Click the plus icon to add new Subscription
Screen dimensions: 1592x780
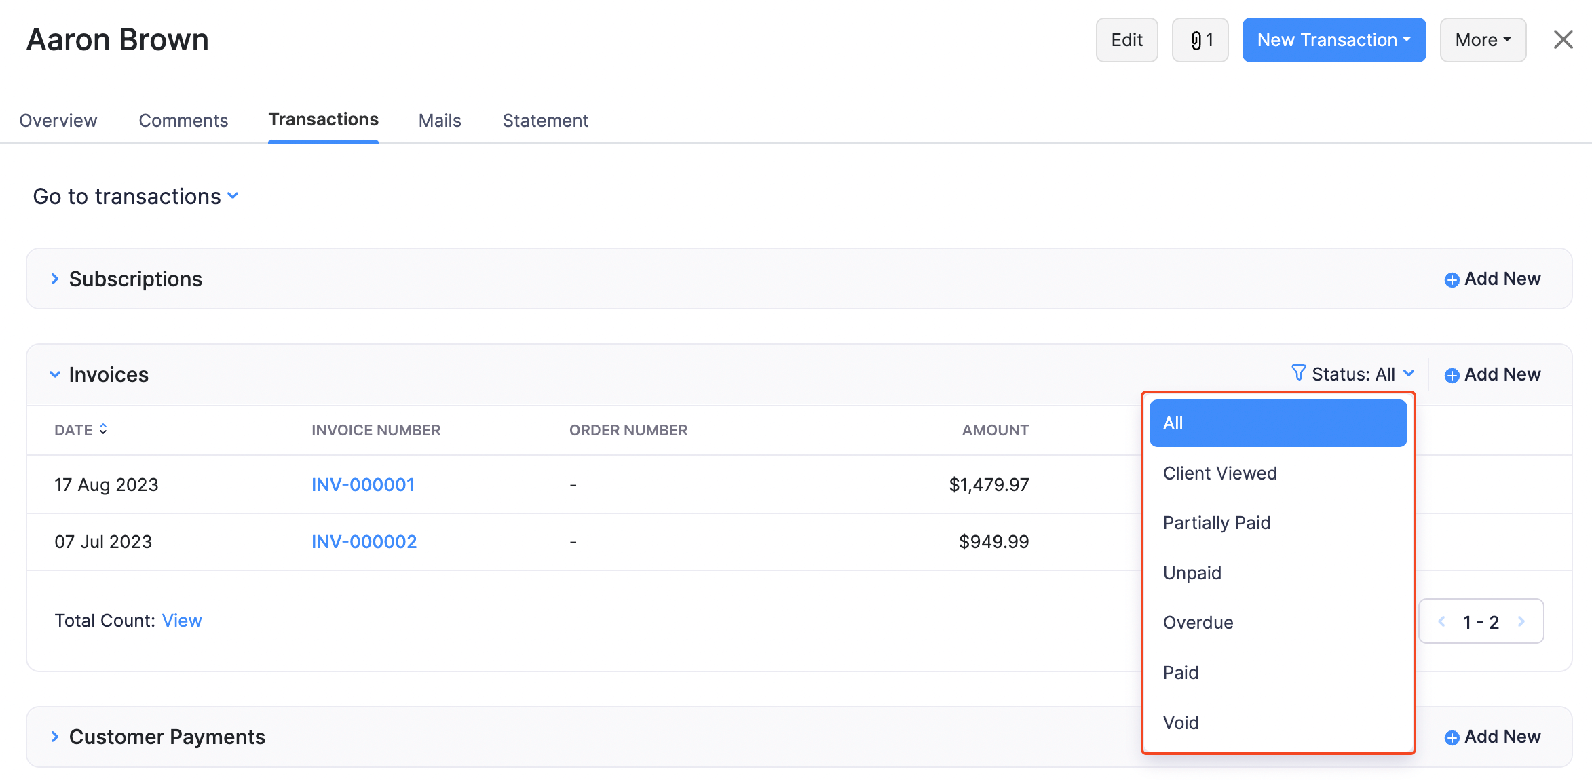[x=1451, y=279]
